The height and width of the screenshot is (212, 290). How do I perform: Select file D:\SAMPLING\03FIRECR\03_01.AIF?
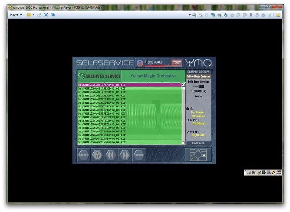(x=130, y=113)
